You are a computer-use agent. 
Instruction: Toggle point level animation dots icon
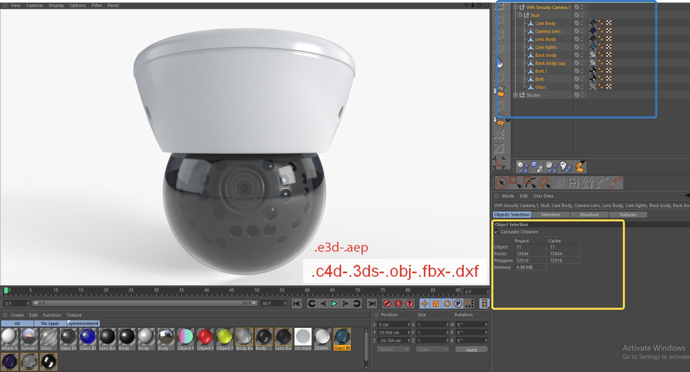tap(469, 303)
